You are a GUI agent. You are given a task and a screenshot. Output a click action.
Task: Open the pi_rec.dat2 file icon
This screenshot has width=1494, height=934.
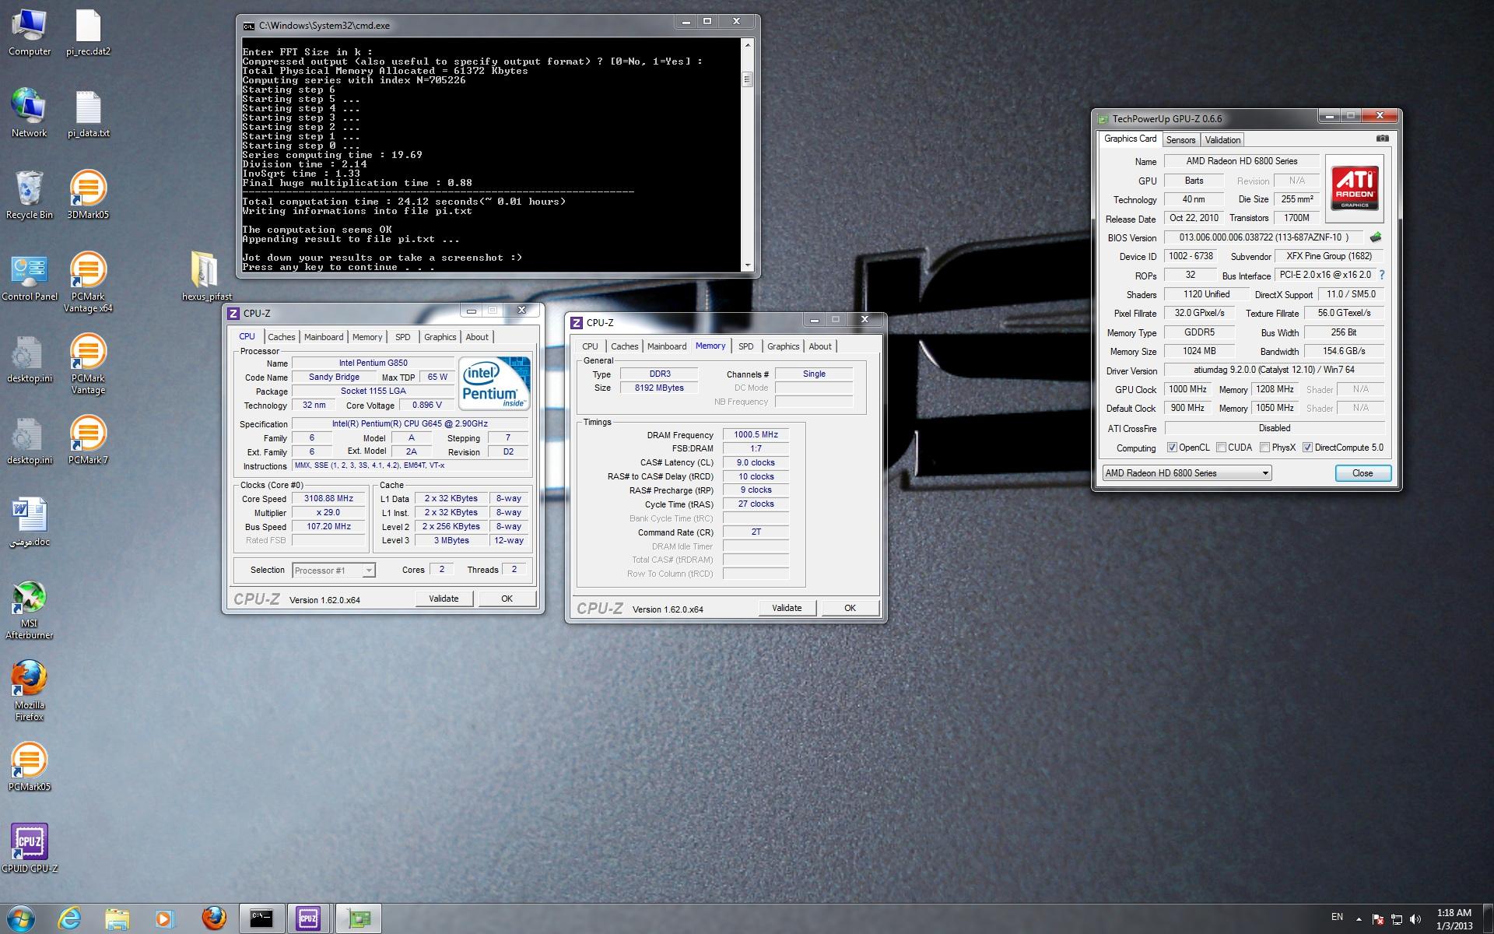click(x=88, y=33)
